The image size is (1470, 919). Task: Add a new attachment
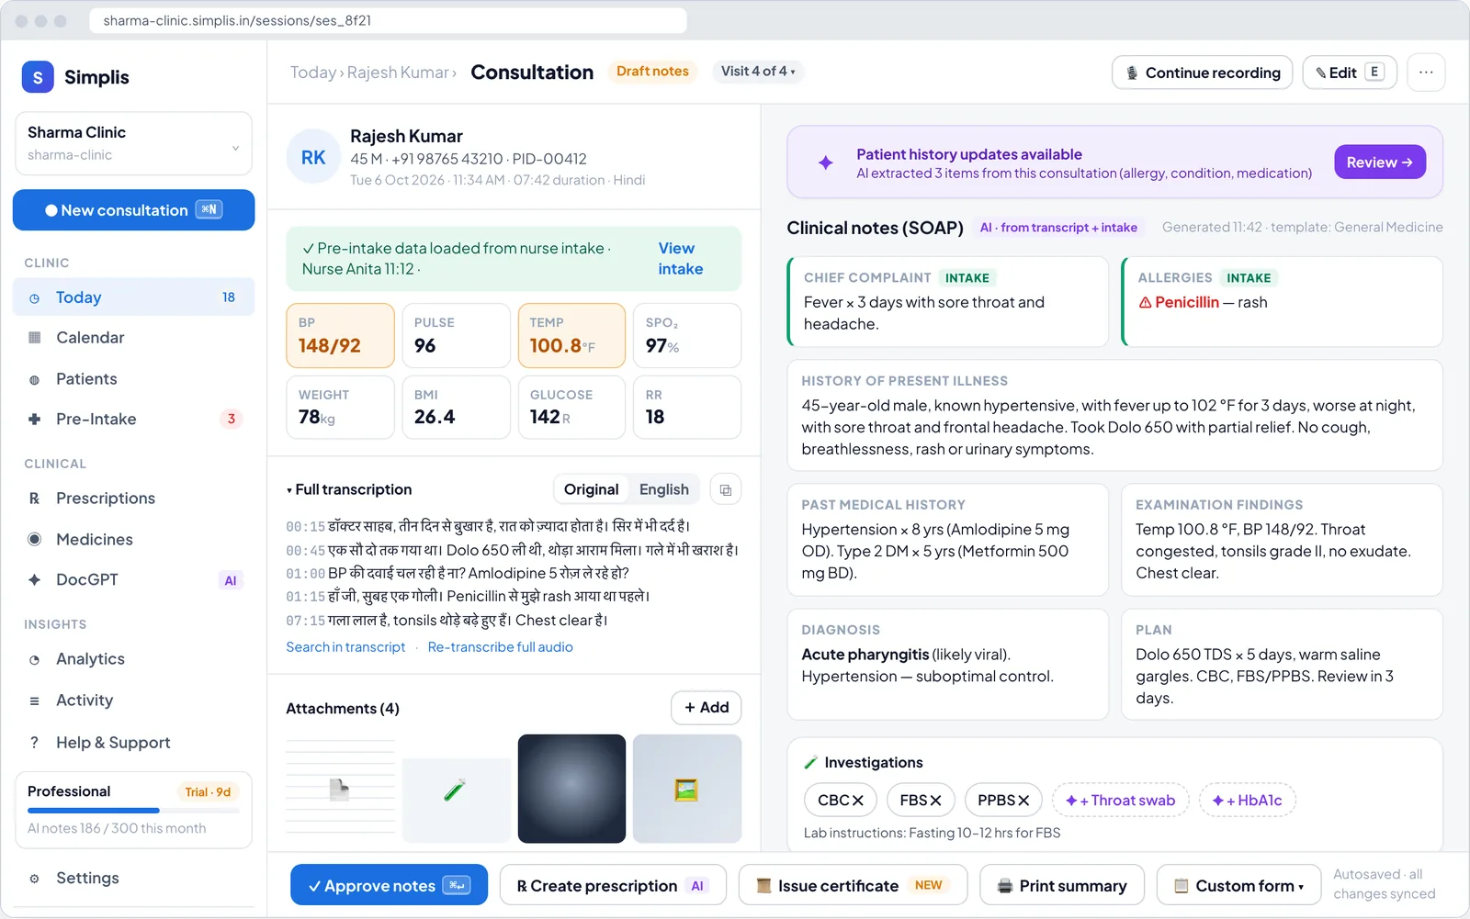pyautogui.click(x=706, y=708)
